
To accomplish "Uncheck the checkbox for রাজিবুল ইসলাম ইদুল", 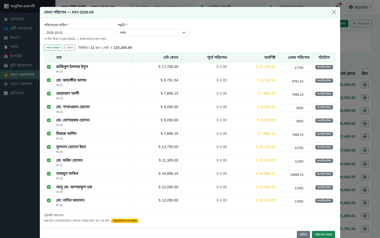I will [49, 67].
